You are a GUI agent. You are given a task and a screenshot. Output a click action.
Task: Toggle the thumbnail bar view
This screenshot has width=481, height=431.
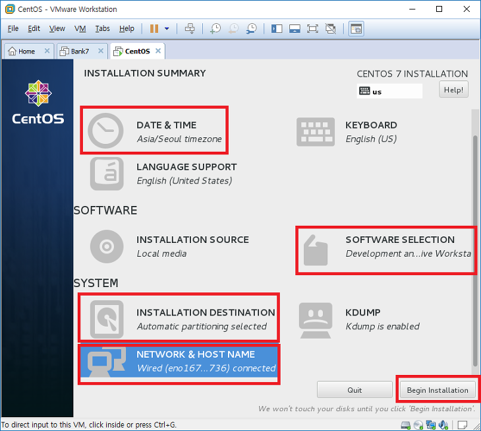(295, 28)
